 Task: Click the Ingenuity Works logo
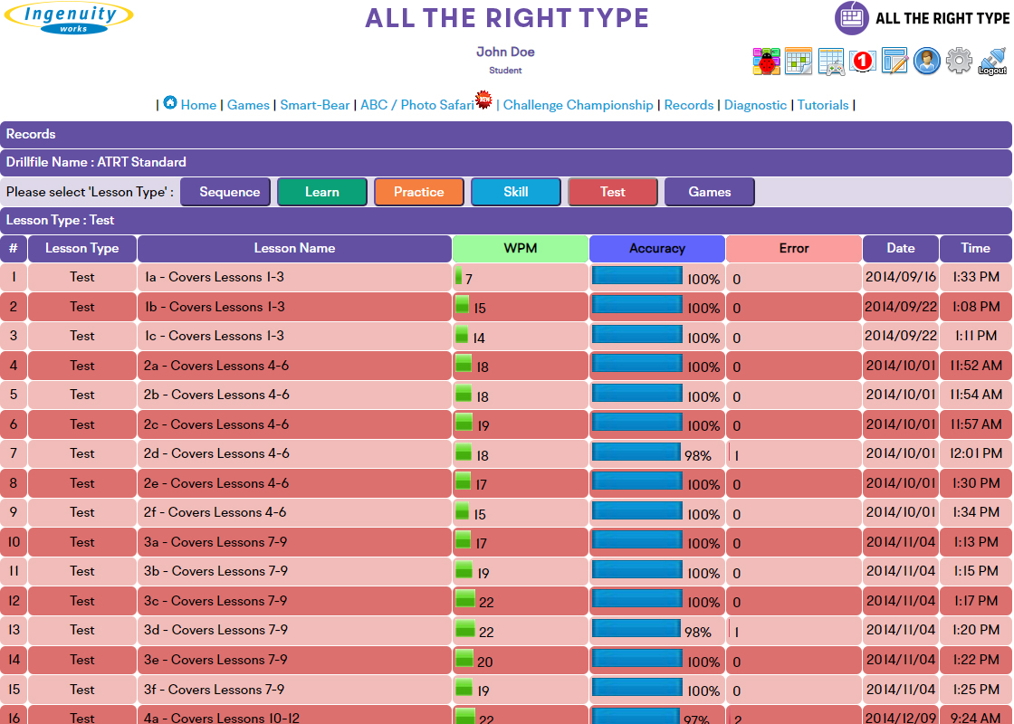69,17
